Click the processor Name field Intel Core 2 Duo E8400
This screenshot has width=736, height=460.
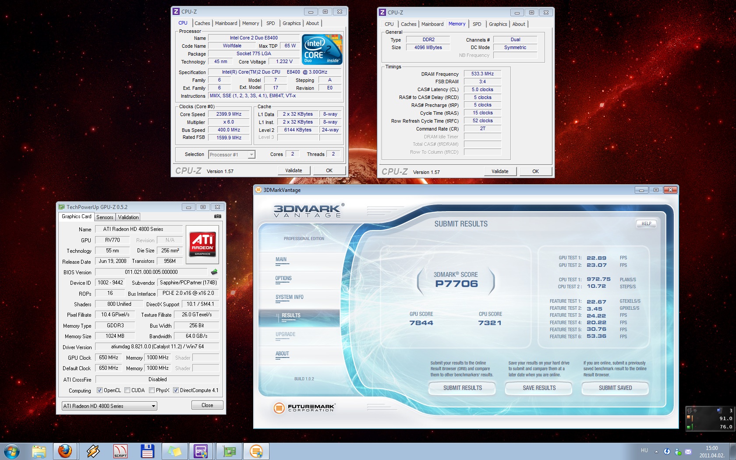(254, 38)
